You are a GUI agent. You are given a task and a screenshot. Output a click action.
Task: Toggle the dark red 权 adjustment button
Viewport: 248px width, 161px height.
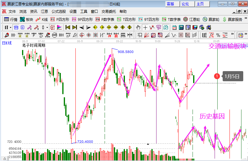coord(52,27)
